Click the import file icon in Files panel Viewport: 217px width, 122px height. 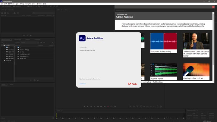pyautogui.click(x=5, y=13)
